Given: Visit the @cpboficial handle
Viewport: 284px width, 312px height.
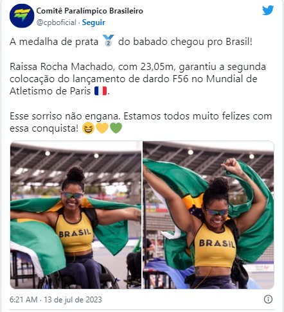Looking at the screenshot, I should click(57, 22).
